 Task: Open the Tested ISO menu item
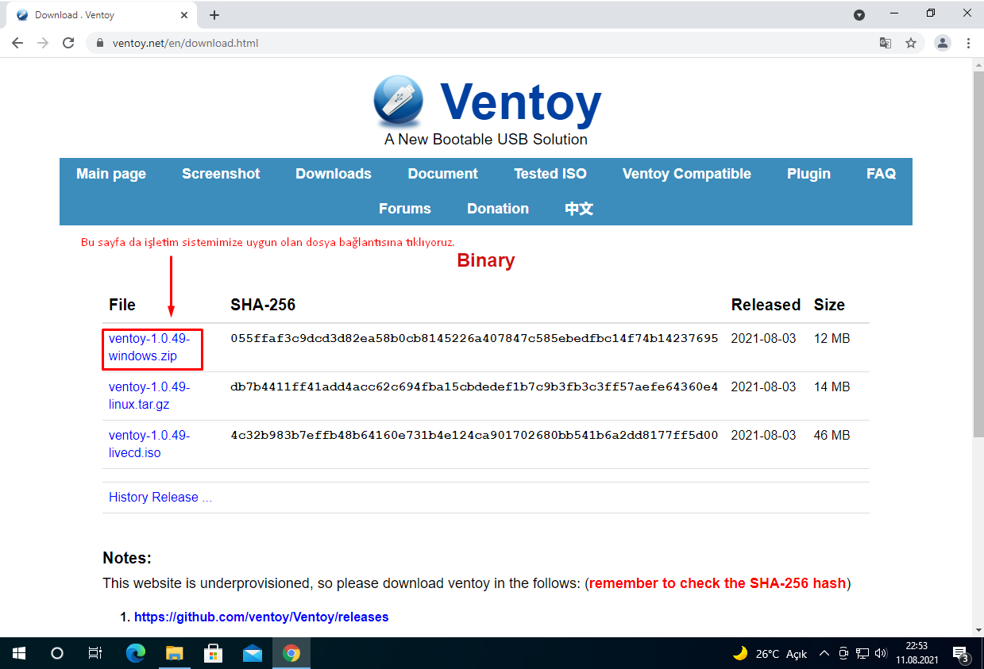[x=550, y=174]
